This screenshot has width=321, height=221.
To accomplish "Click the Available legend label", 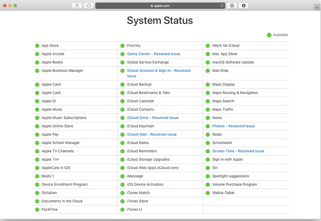I will (280, 35).
